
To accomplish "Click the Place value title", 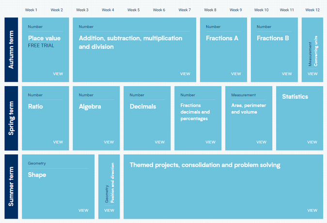I will click(x=44, y=38).
